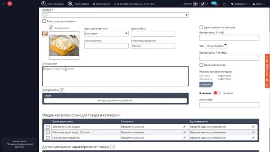Attach a document via the paperclip icon
The width and height of the screenshot is (270, 152).
coord(62,90)
